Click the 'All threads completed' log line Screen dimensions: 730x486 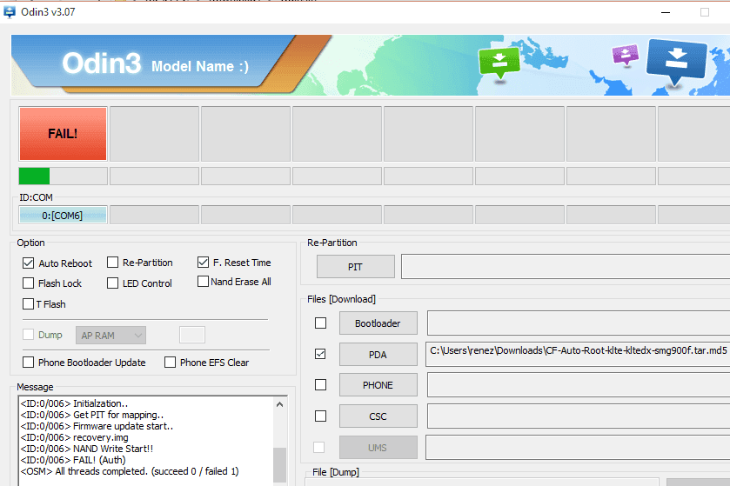pyautogui.click(x=130, y=471)
